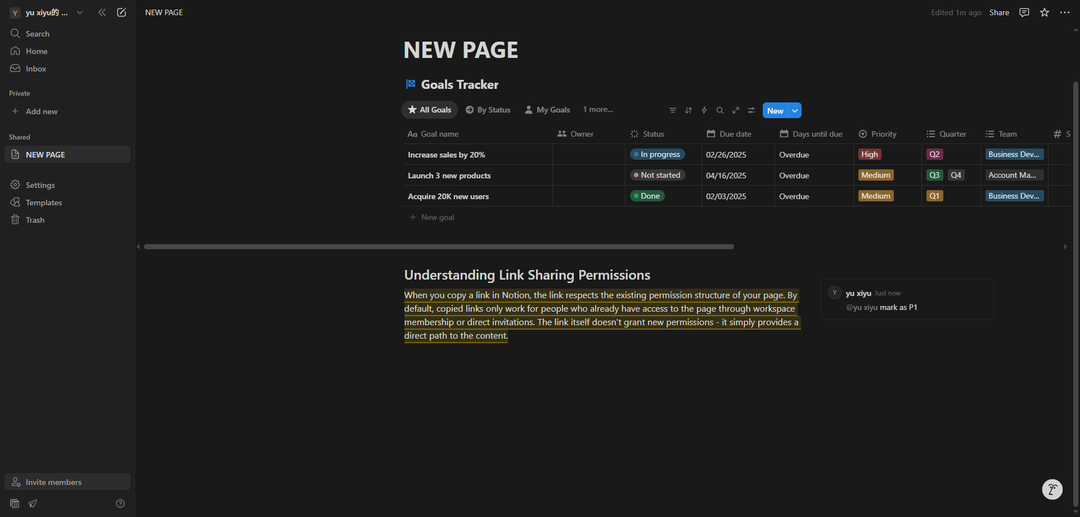Click Invite members
The height and width of the screenshot is (517, 1080).
click(67, 482)
